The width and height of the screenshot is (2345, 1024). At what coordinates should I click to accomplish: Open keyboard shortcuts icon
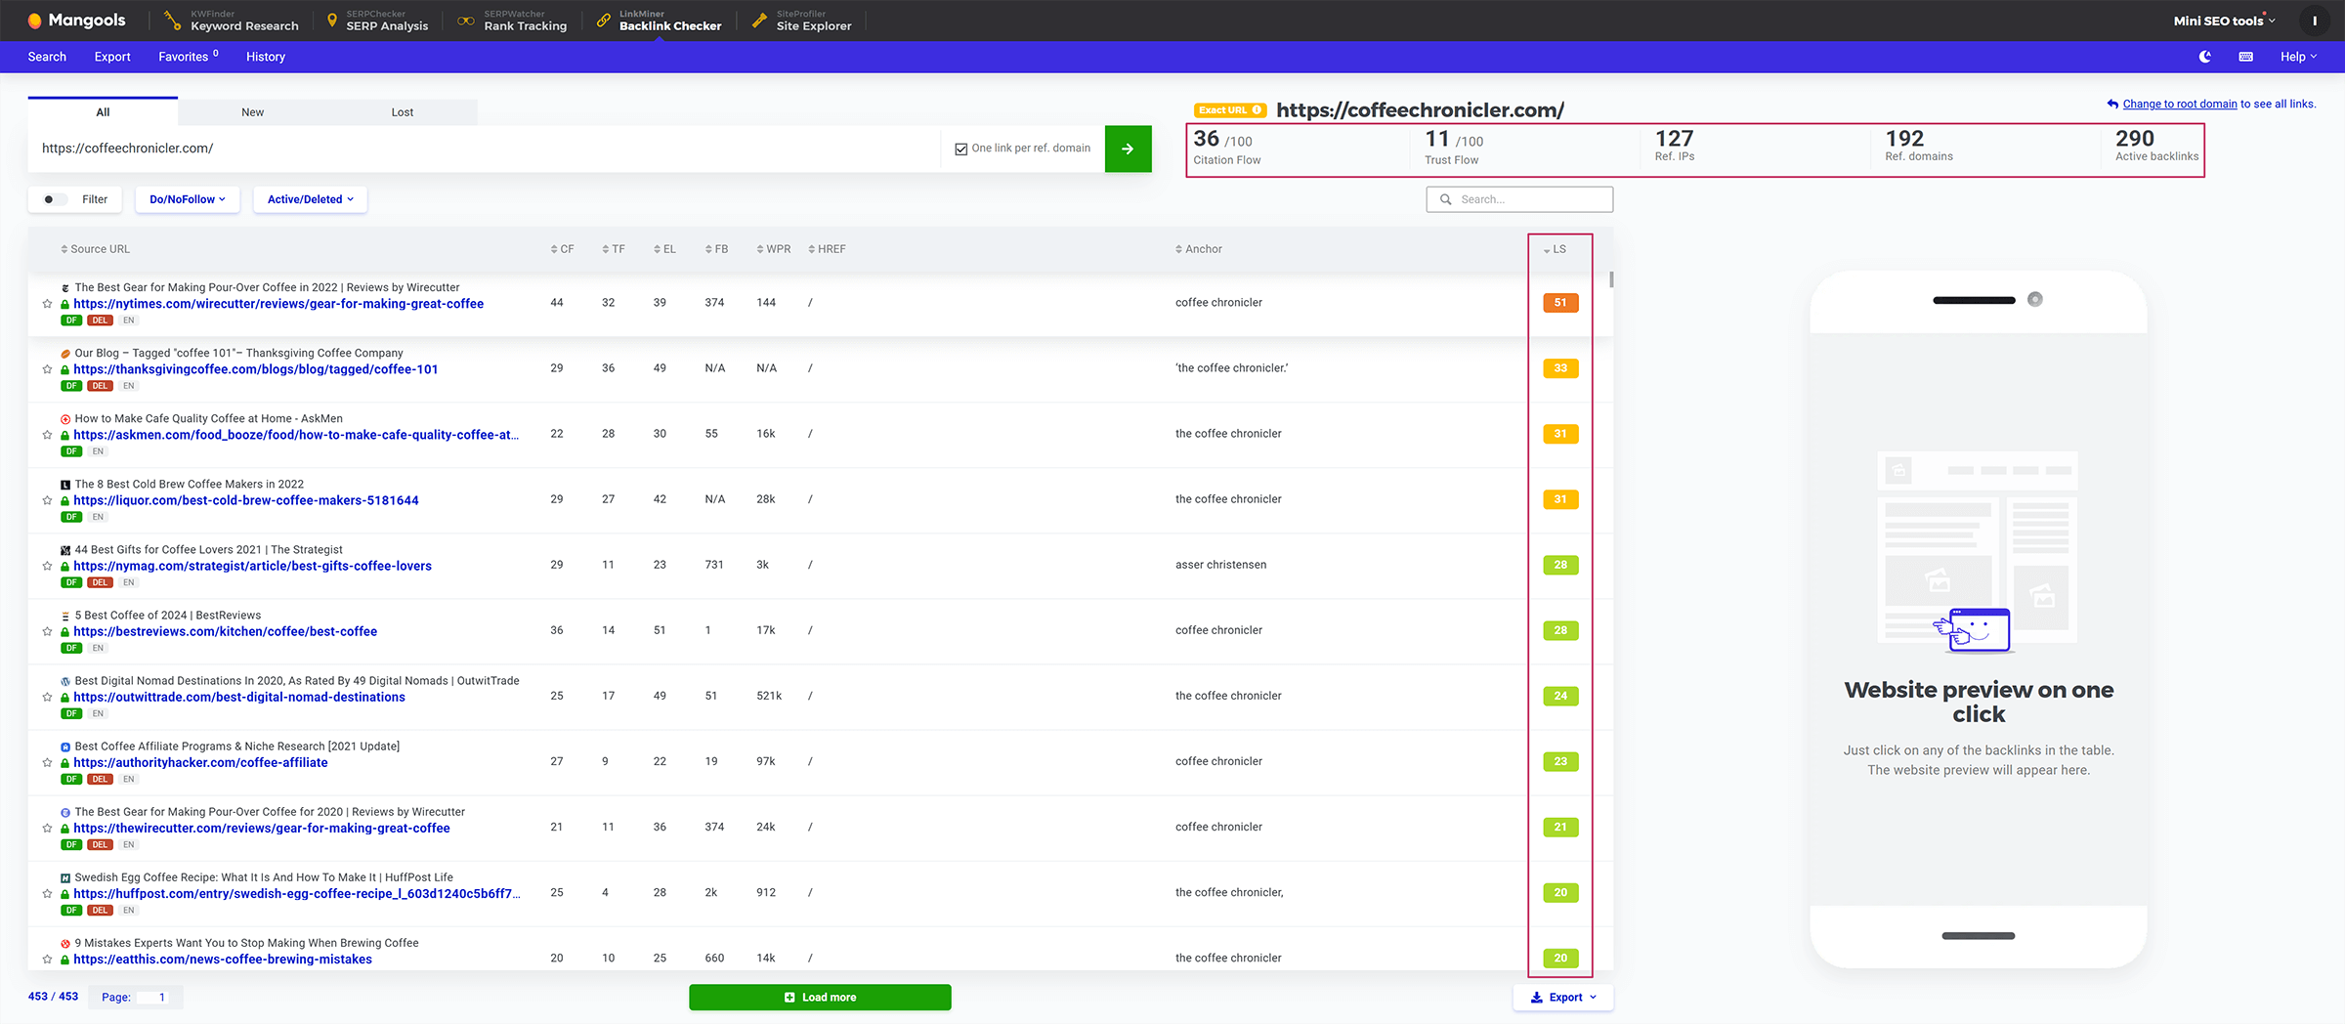[x=2246, y=57]
